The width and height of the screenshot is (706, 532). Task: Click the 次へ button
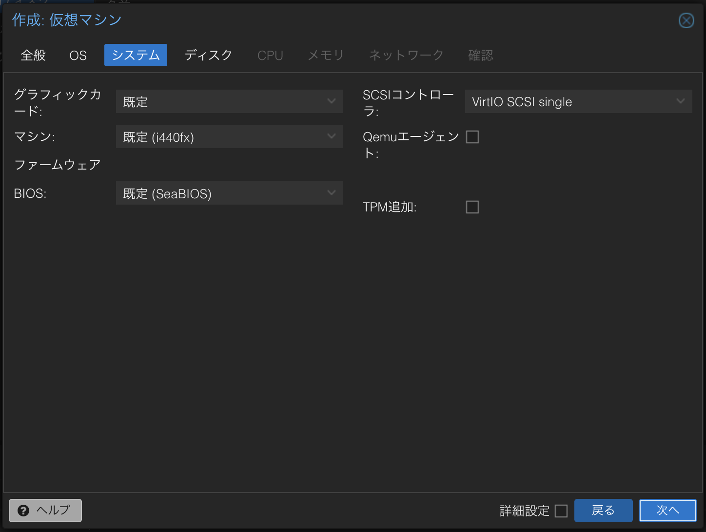point(668,511)
